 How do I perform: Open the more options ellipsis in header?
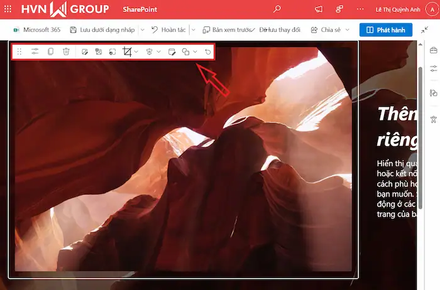pos(360,9)
